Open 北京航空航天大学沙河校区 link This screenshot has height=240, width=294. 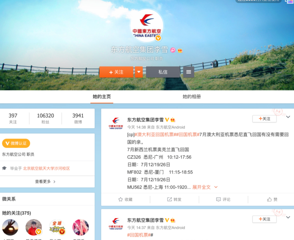coord(46,168)
